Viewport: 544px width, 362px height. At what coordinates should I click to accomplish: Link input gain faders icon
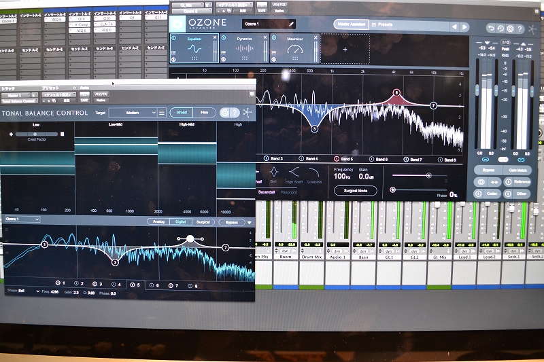[x=486, y=160]
